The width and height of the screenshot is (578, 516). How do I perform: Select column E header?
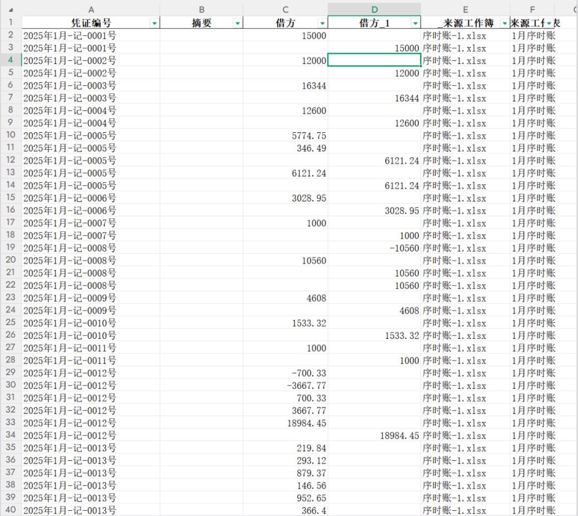click(x=465, y=10)
